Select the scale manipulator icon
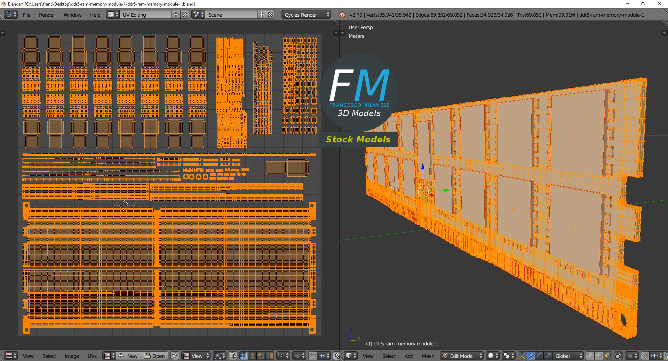Screen dimensions: 668x361 pyautogui.click(x=548, y=356)
